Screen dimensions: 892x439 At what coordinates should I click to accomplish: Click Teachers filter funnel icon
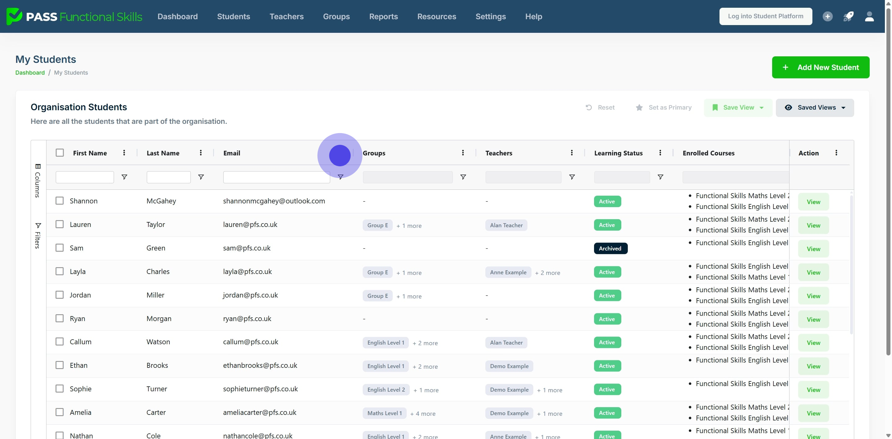tap(572, 177)
